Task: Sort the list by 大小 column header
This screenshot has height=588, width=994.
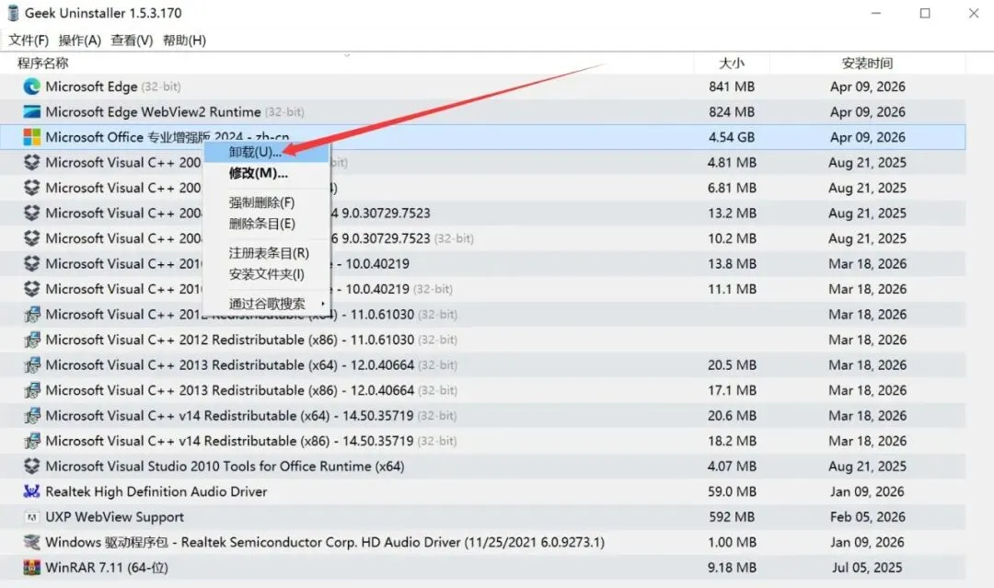Action: [732, 63]
